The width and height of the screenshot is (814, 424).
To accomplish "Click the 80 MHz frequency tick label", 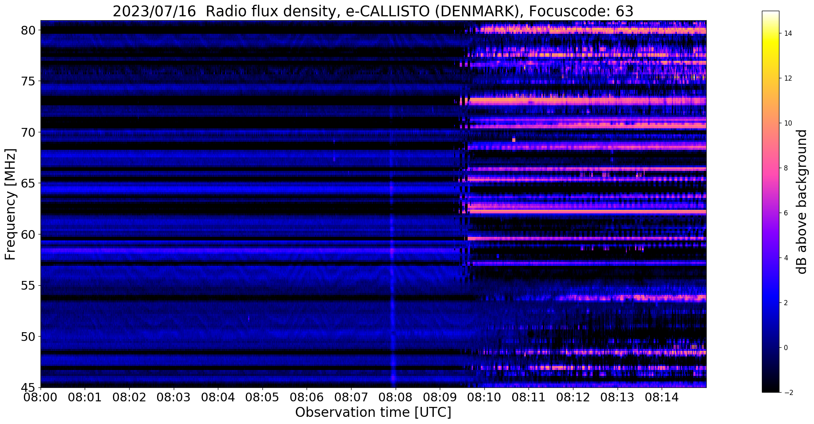I will [x=28, y=30].
